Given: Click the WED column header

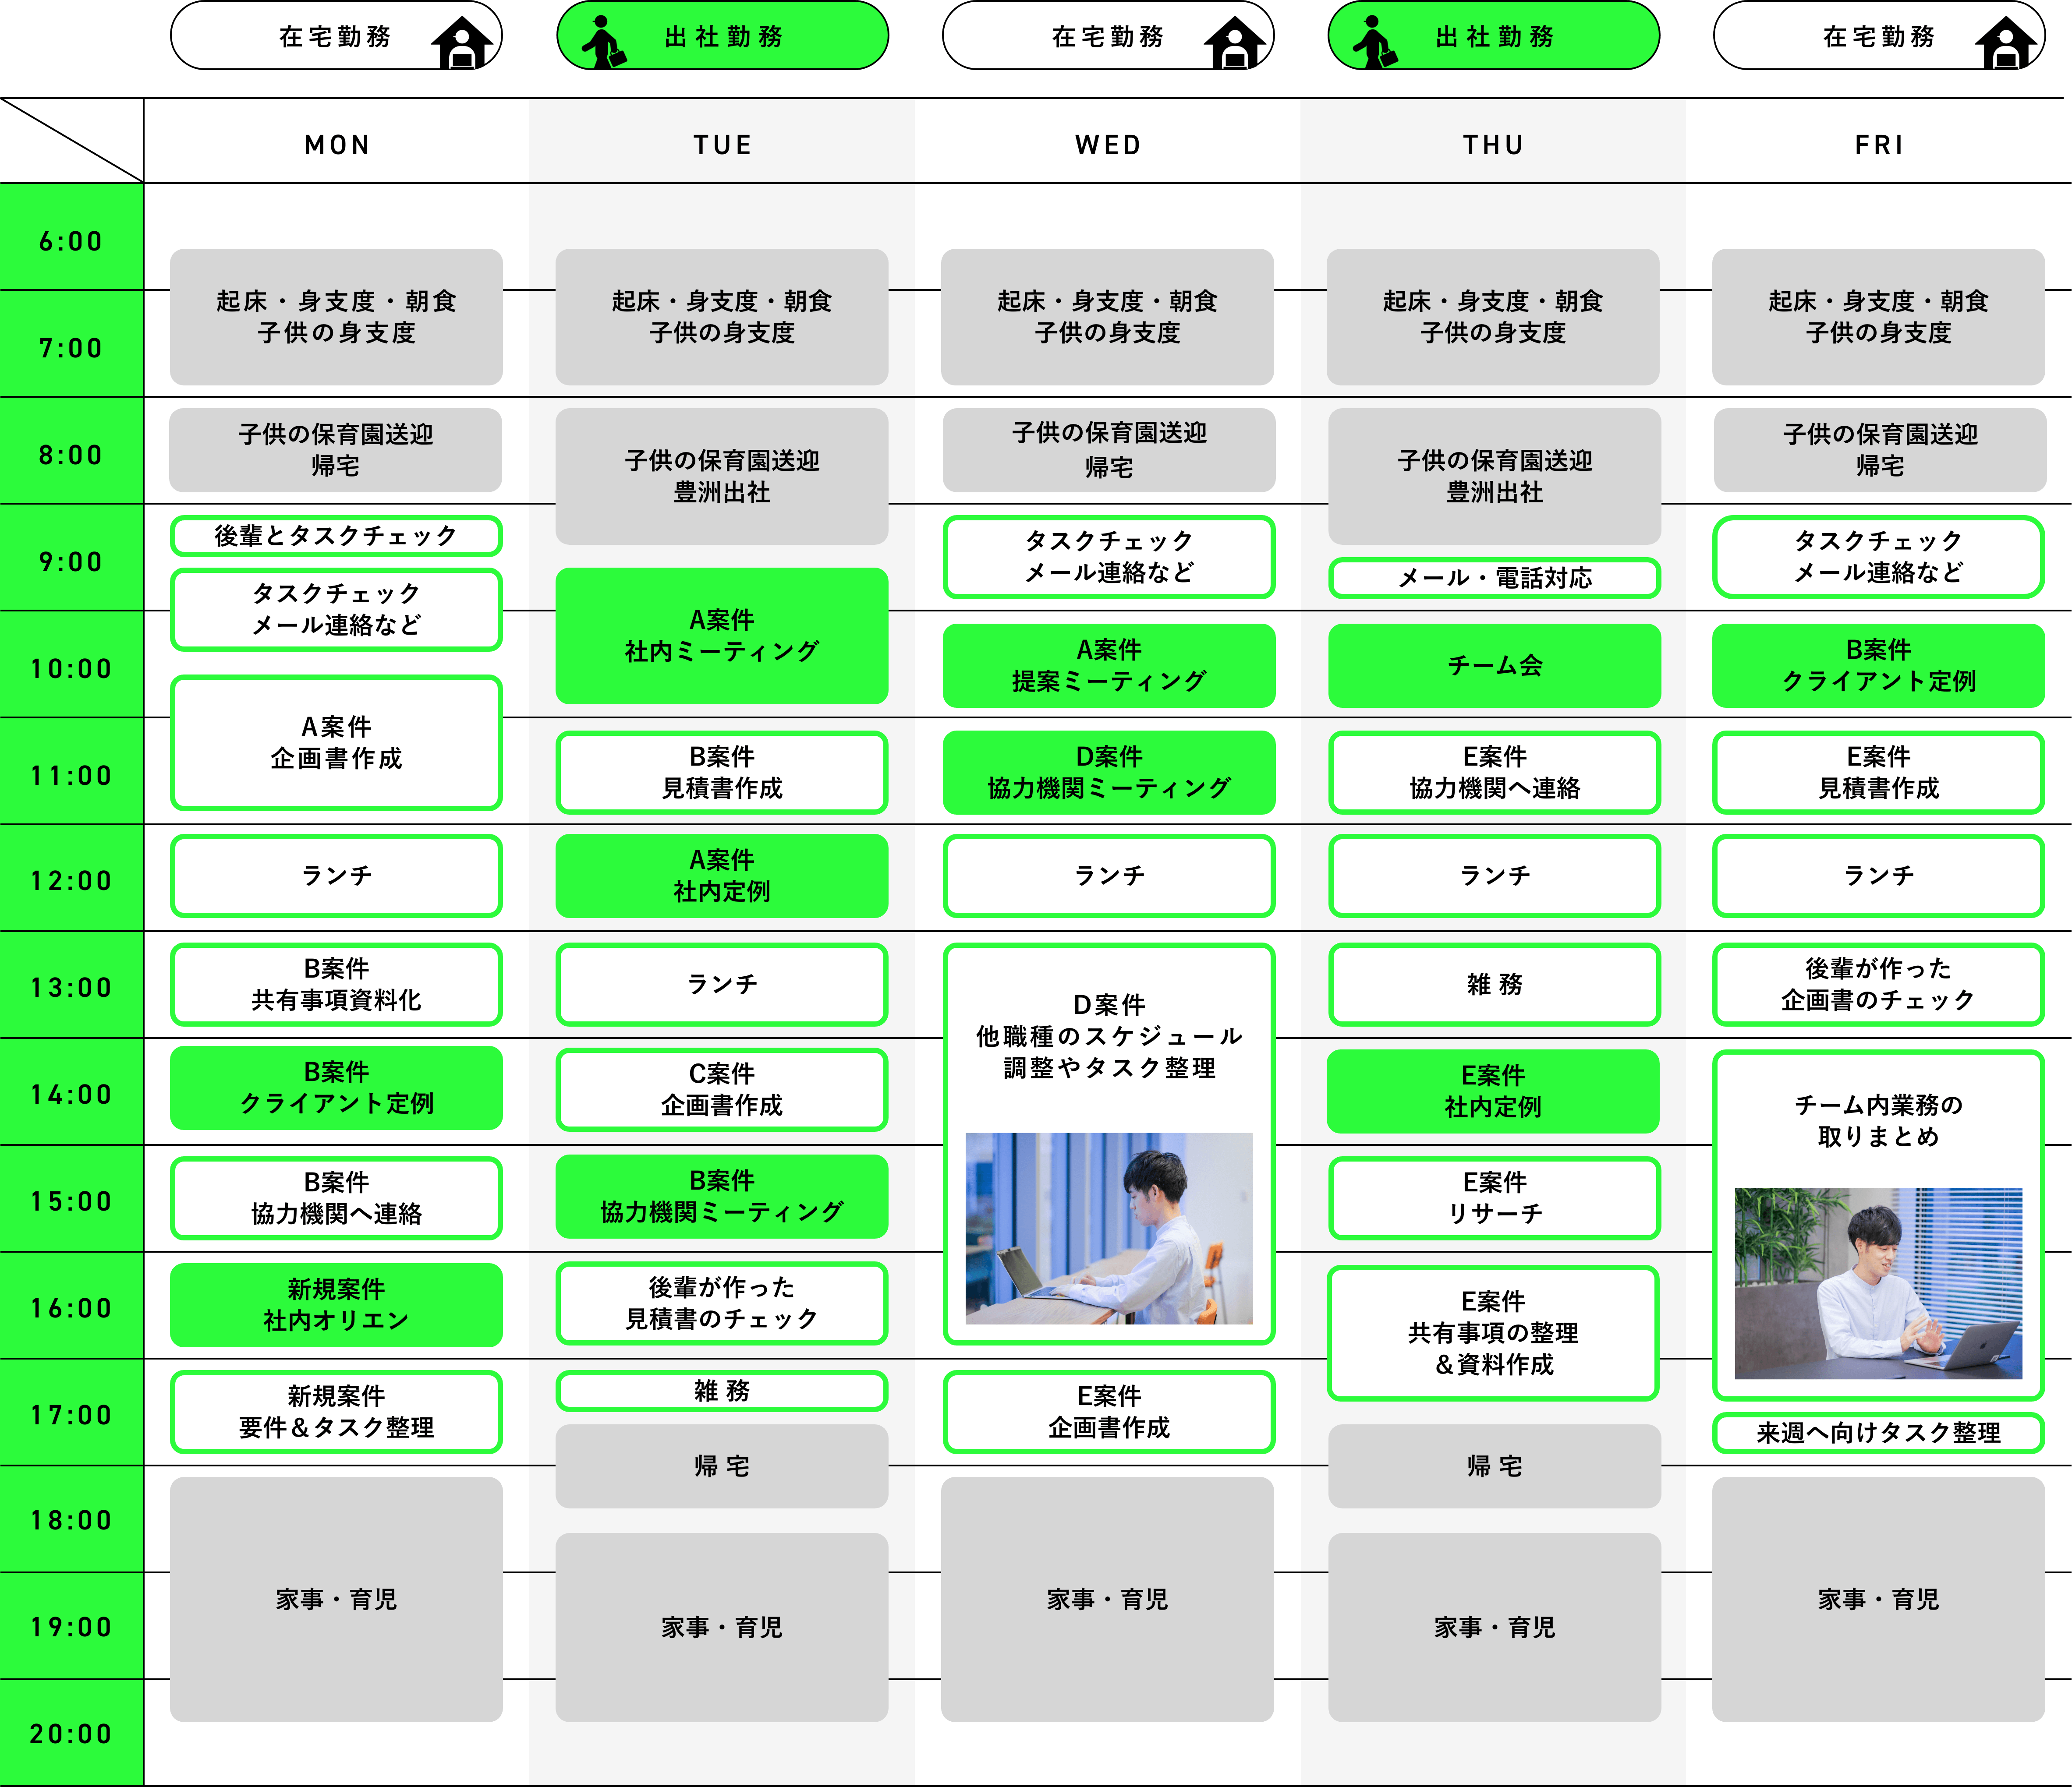Looking at the screenshot, I should [x=1108, y=145].
